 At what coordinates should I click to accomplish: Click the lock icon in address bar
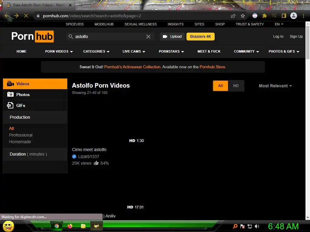coord(38,16)
